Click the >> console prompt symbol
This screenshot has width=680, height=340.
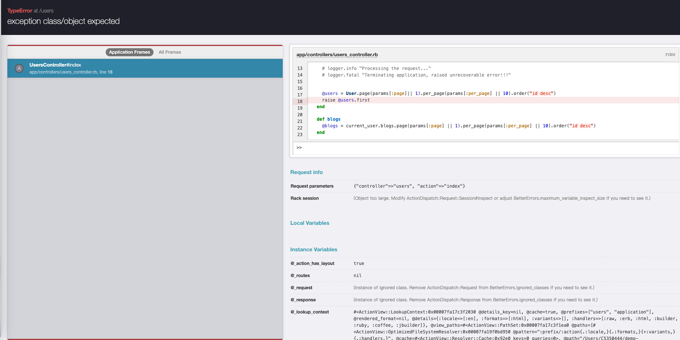pyautogui.click(x=299, y=148)
